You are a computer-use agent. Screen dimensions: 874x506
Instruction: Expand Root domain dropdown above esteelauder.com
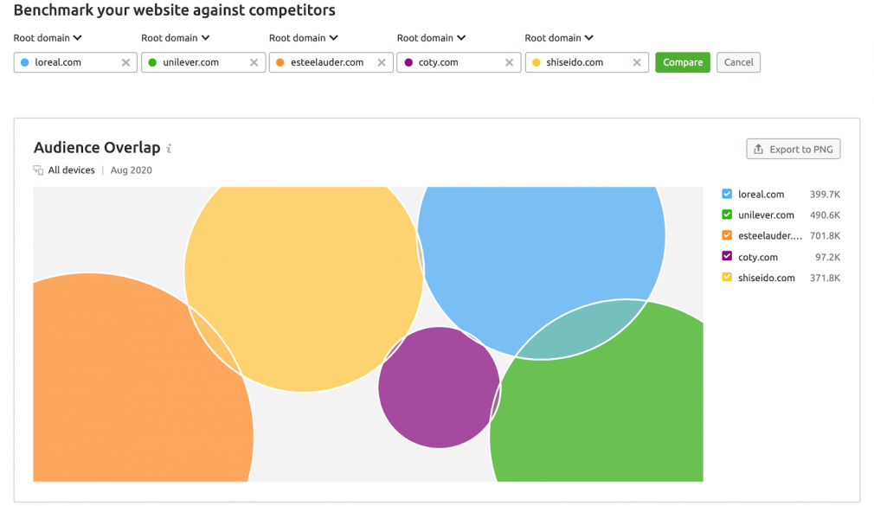(304, 38)
